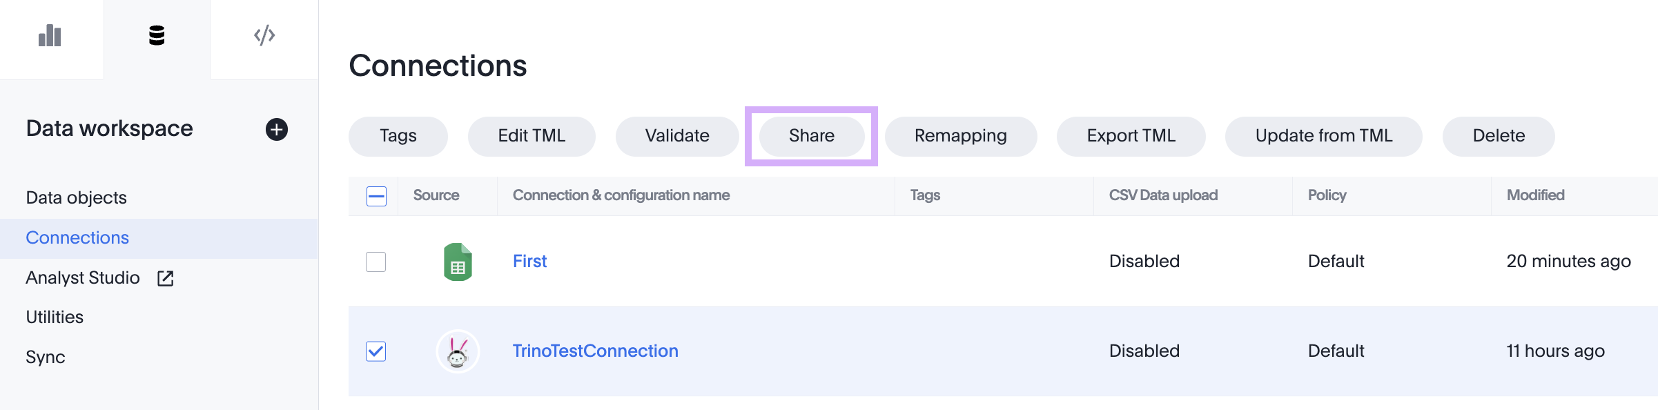Screen dimensions: 1658x410
Task: Uncheck the TrinoTestConnection row checkbox
Action: point(376,351)
